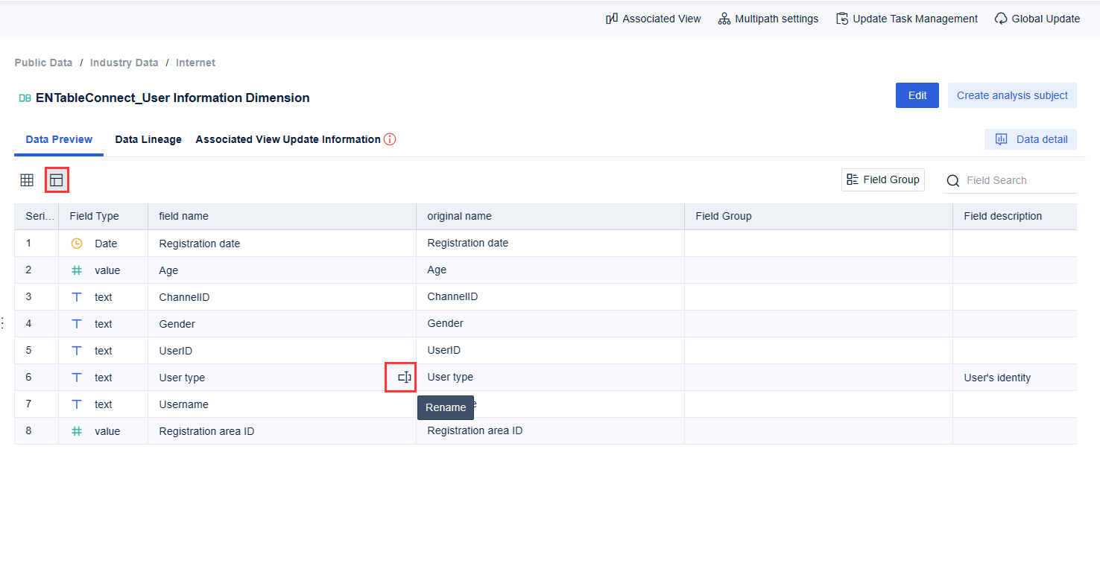Select field name Age

[x=168, y=270]
